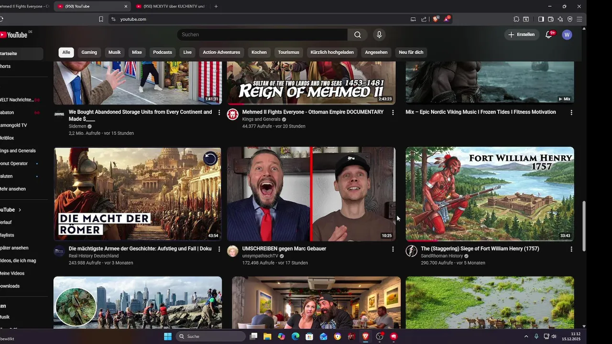The image size is (612, 344).
Task: Focus the YouTube Suchen search field
Action: tap(262, 34)
